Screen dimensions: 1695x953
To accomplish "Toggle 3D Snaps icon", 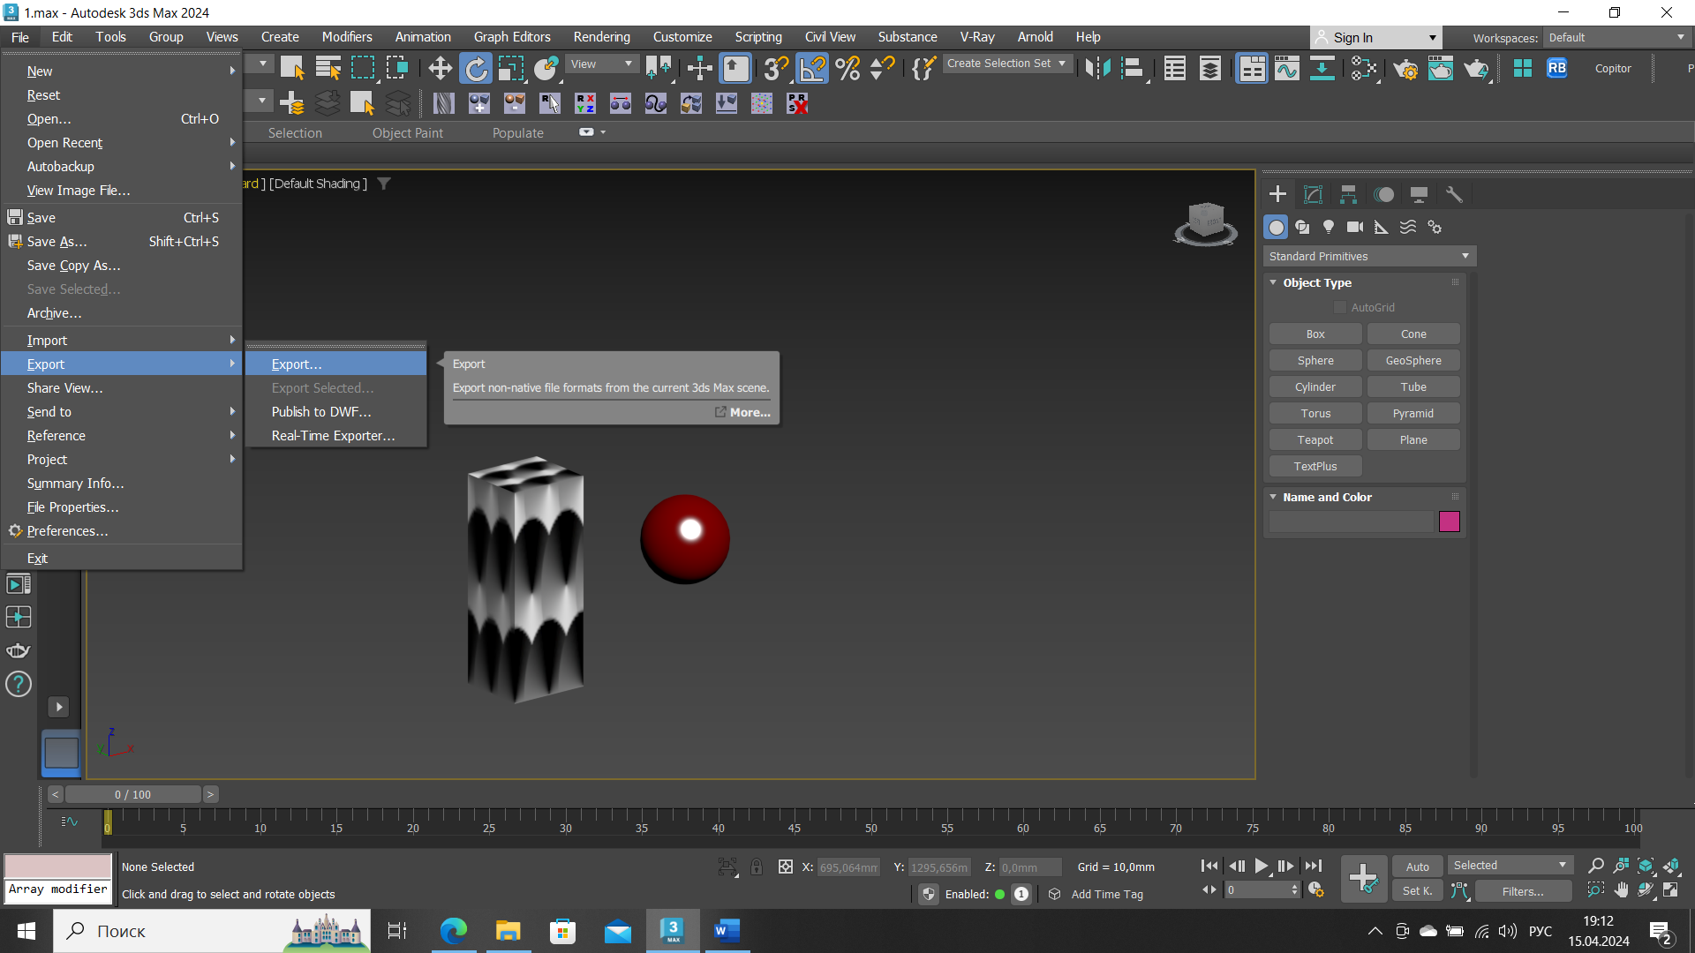I will (777, 68).
